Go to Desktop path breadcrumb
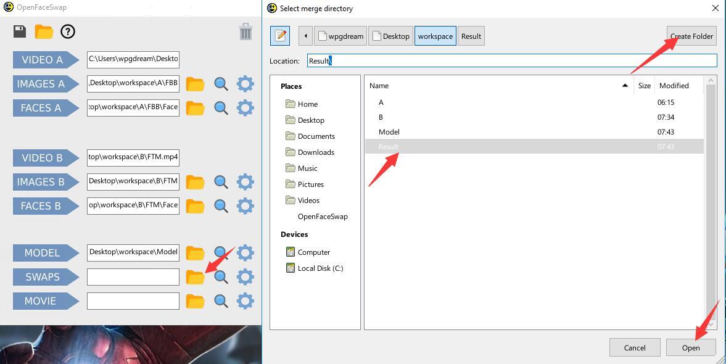The height and width of the screenshot is (364, 726). (x=391, y=36)
